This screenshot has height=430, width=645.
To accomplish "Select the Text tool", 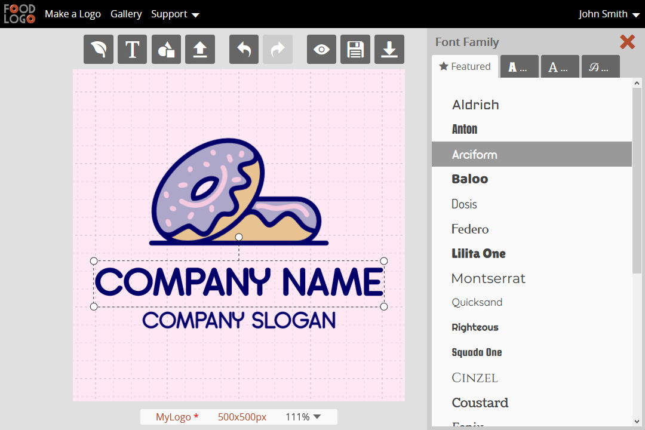I will (132, 49).
